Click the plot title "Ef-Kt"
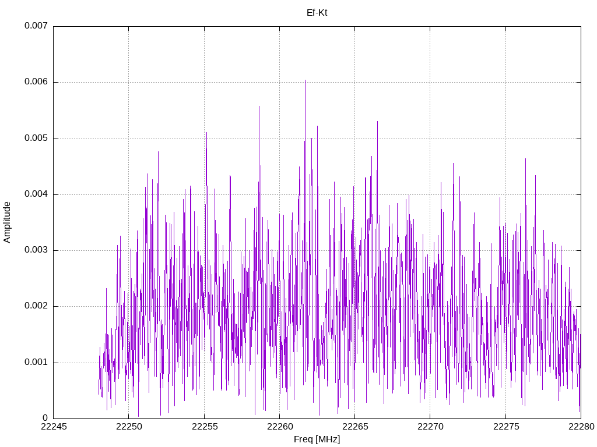 (x=317, y=13)
